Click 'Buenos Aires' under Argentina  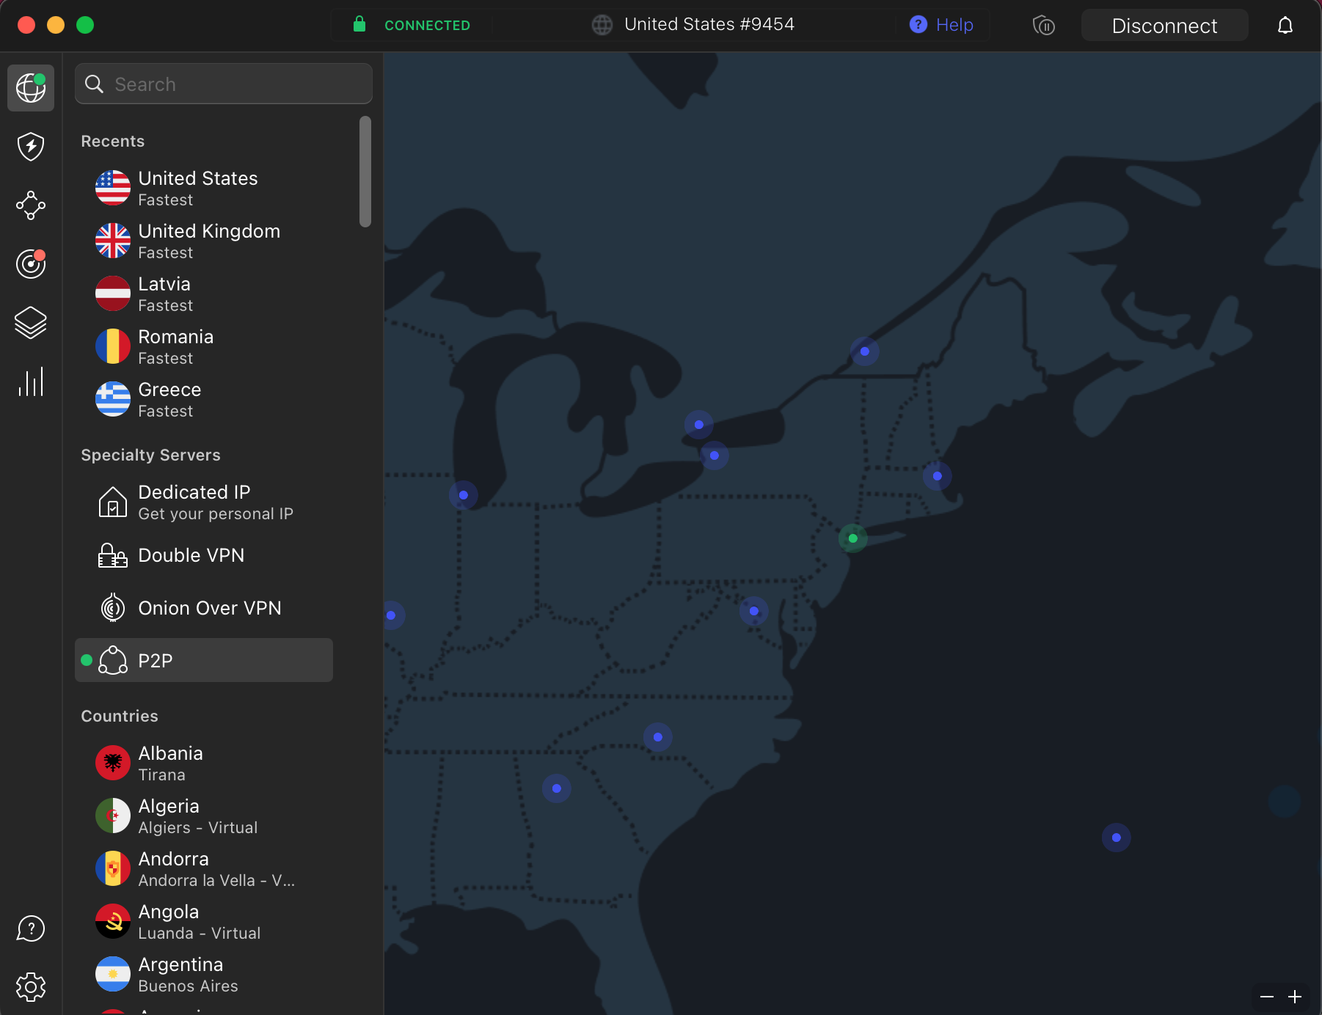pos(188,986)
